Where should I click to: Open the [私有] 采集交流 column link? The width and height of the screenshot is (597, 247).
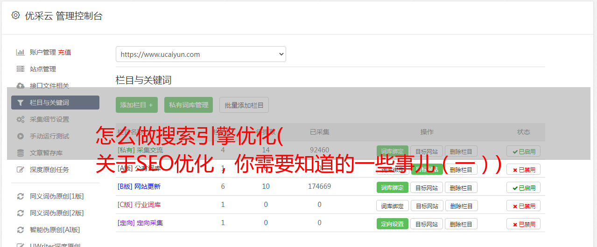pyautogui.click(x=140, y=150)
